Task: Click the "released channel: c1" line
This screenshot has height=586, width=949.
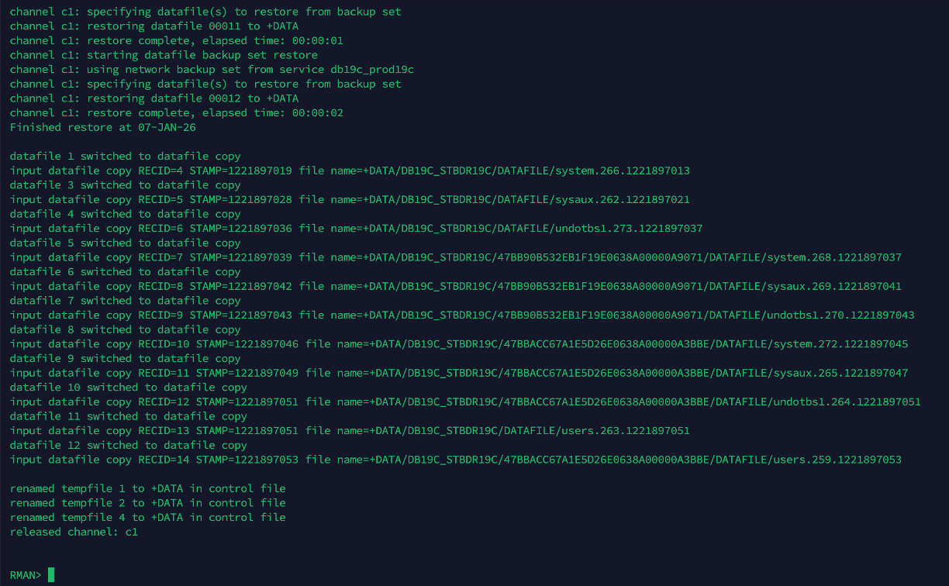Action: pyautogui.click(x=74, y=532)
